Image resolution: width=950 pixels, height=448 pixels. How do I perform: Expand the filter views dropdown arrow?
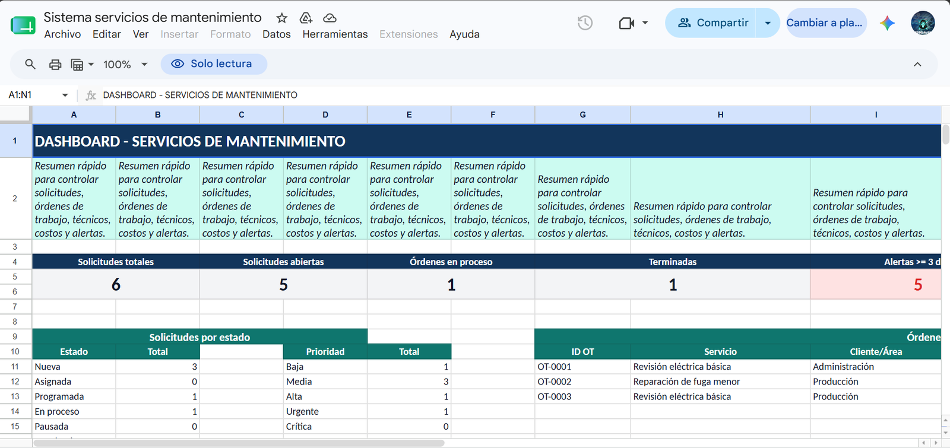click(91, 64)
